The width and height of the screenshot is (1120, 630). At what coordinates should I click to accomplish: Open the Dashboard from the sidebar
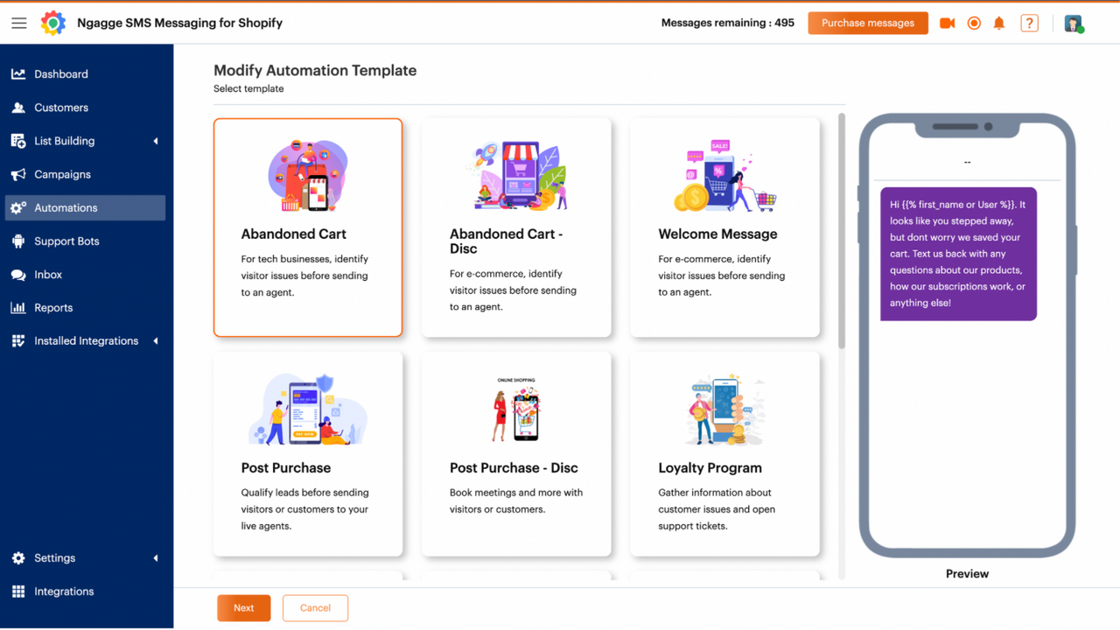61,73
